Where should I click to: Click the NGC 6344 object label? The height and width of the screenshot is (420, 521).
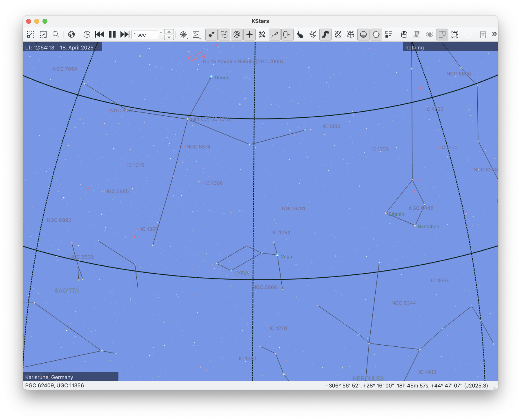(403, 303)
